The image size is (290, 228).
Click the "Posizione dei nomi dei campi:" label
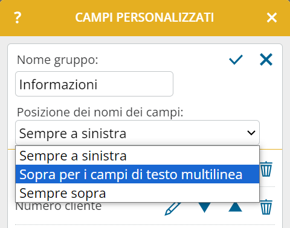click(100, 112)
